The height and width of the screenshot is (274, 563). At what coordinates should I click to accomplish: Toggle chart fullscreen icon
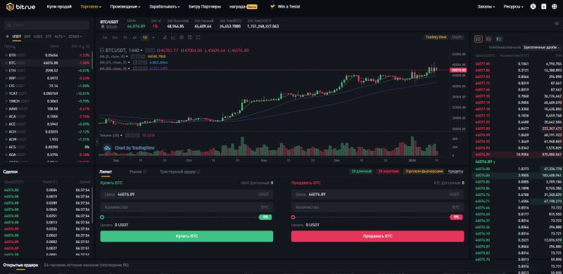198,37
